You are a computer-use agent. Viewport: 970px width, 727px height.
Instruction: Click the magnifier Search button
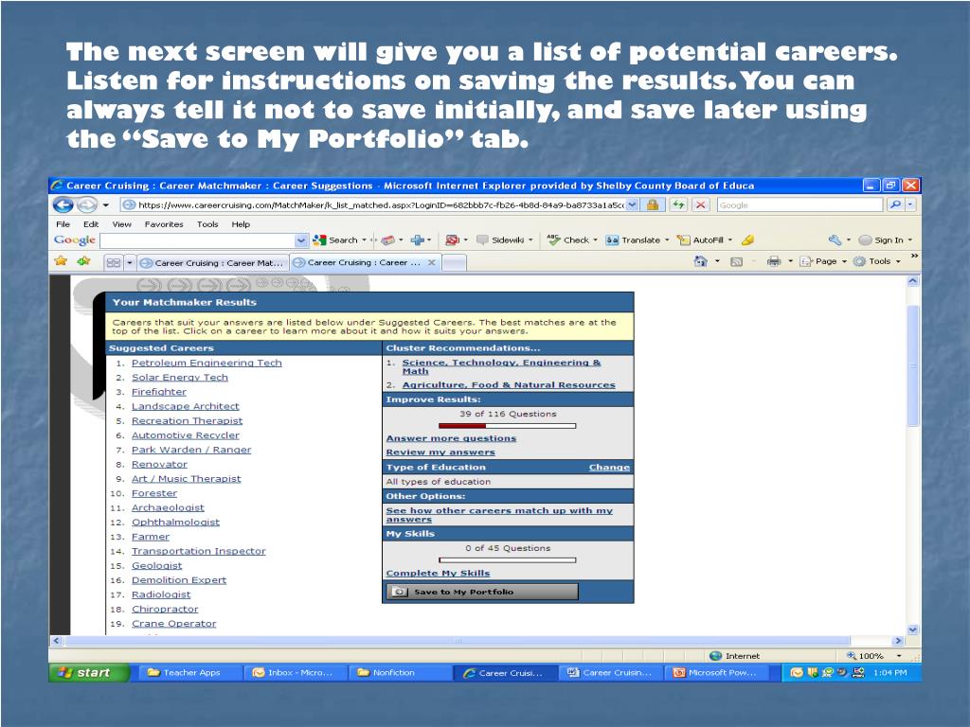[x=894, y=204]
